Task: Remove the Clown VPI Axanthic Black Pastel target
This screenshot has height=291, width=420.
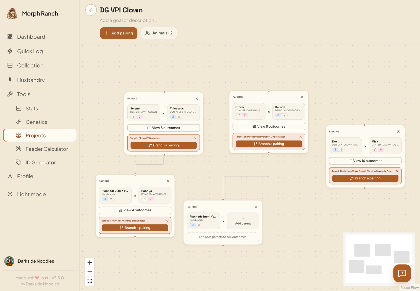Action: click(167, 221)
